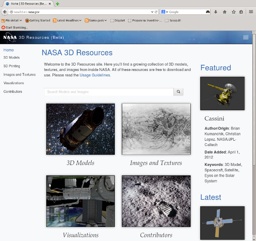Expand the Siamo geek feed dropdown
This screenshot has height=241, width=256.
tap(96, 20)
